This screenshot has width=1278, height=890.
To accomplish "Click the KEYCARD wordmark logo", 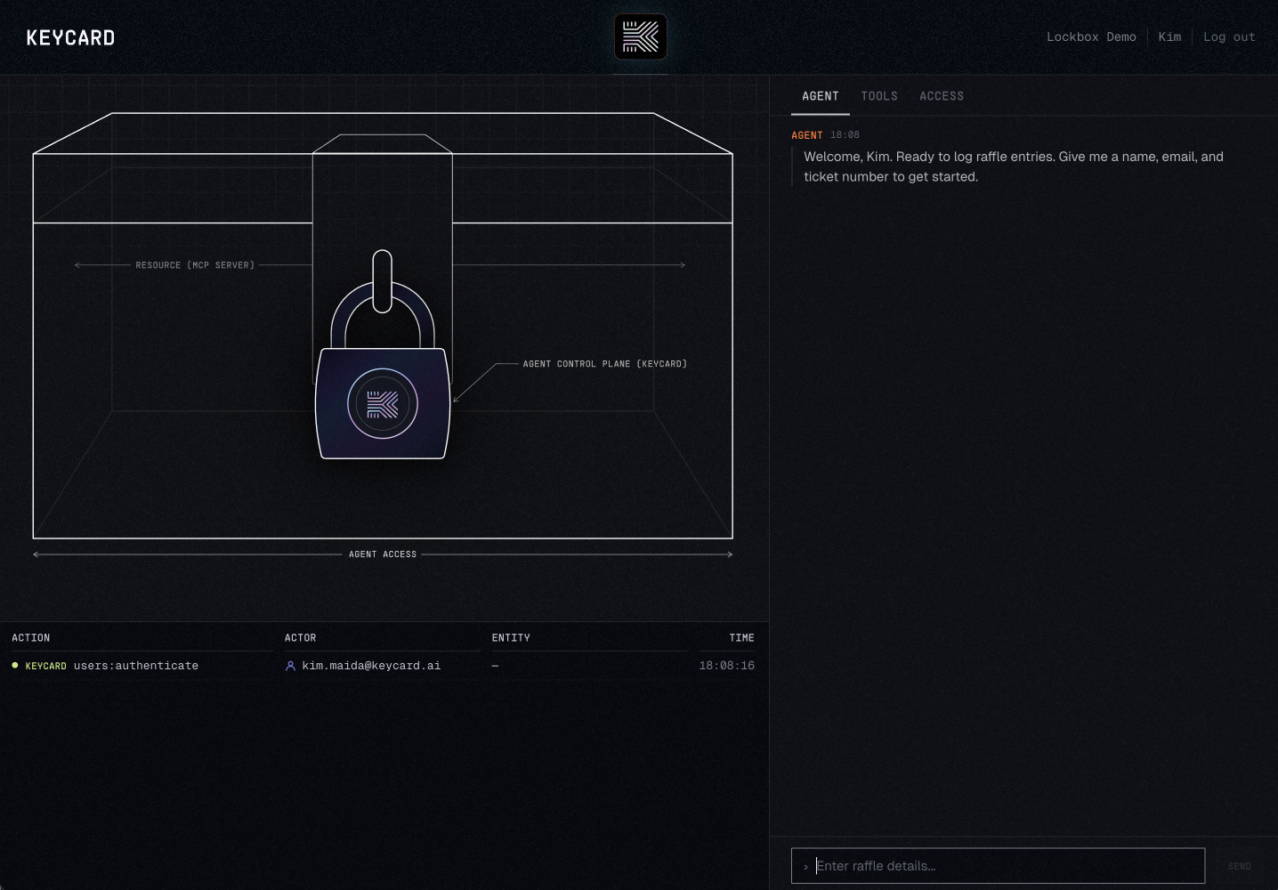I will pos(69,36).
